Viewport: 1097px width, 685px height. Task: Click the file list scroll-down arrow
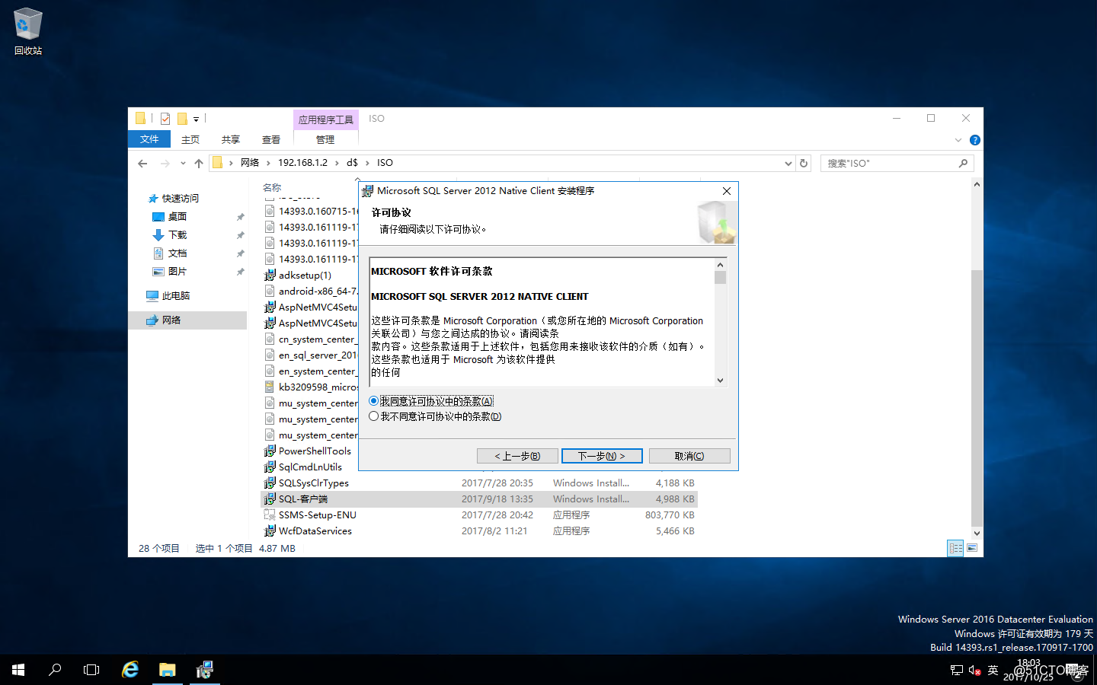pyautogui.click(x=977, y=534)
